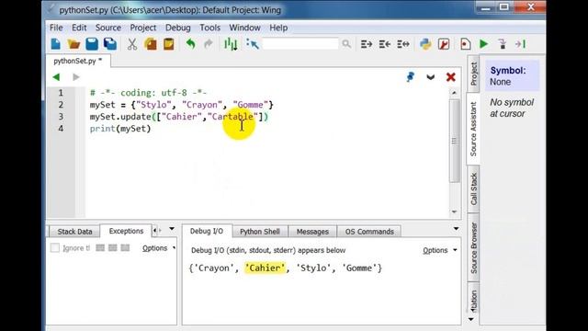Expand the bottom right panel tab list arrow
The image size is (588, 331).
click(456, 229)
